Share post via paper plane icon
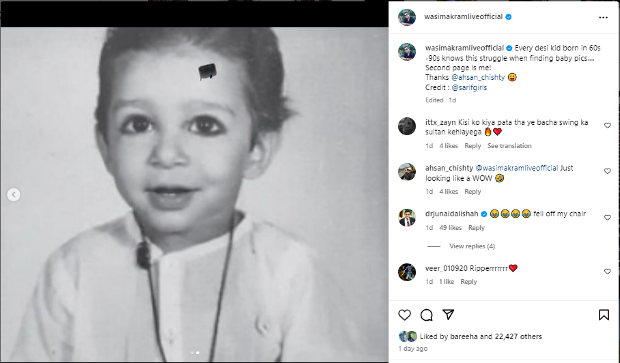The width and height of the screenshot is (620, 363). coord(448,315)
